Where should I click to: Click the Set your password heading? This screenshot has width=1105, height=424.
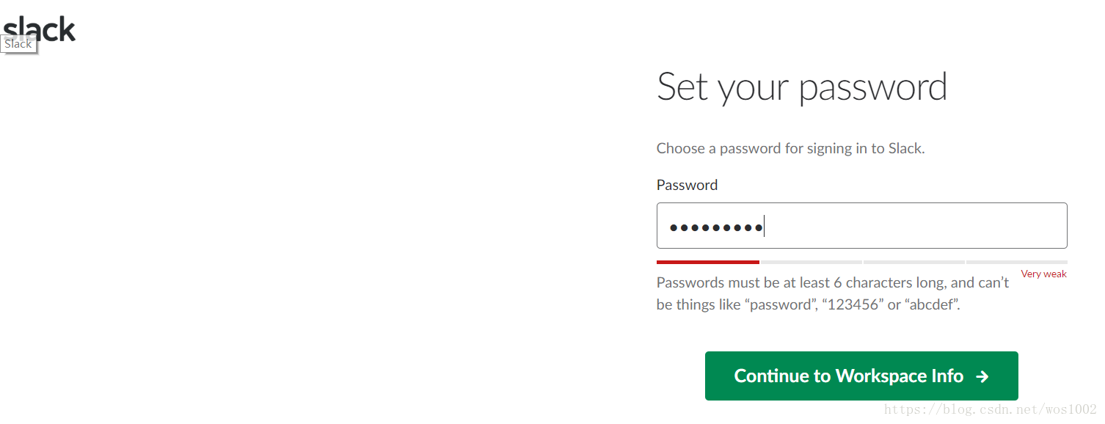[802, 87]
